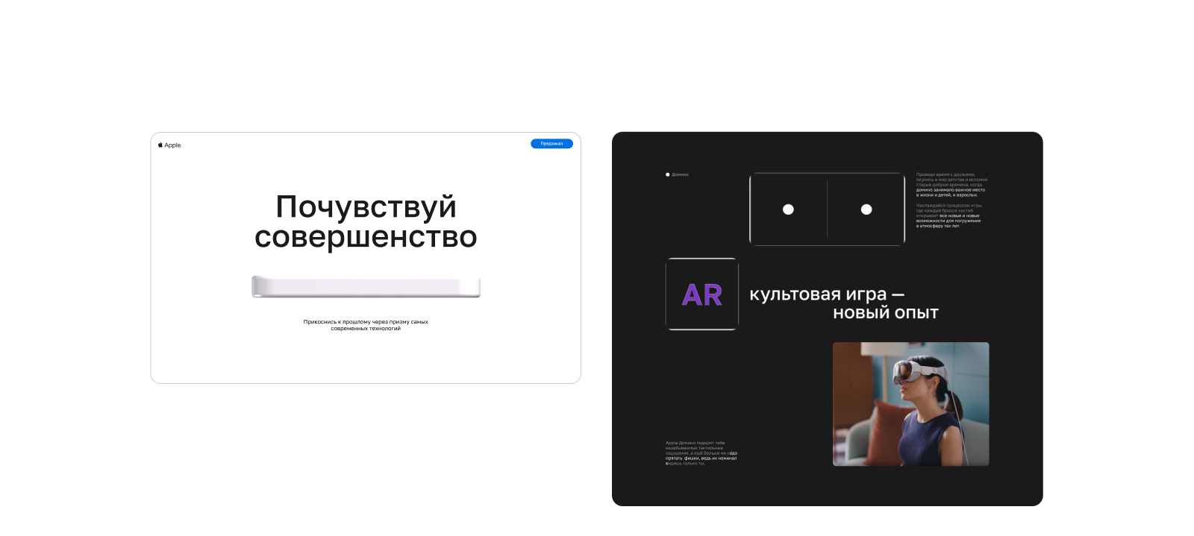Screen dimensions: 1194x536
Task: Click the 'культовая игра — новый опыт' heading
Action: 844,303
